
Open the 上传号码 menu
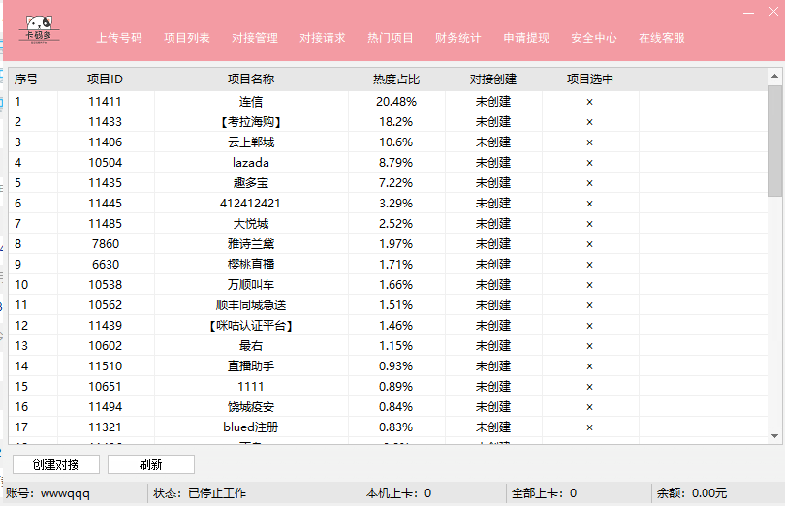pyautogui.click(x=119, y=38)
